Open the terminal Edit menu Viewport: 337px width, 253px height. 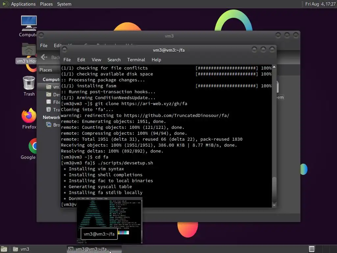pos(81,60)
